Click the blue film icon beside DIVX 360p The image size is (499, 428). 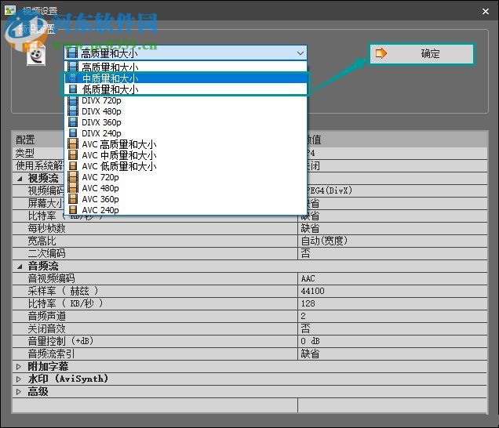[73, 122]
